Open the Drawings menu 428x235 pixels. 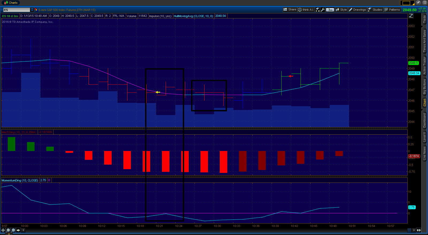[357, 10]
